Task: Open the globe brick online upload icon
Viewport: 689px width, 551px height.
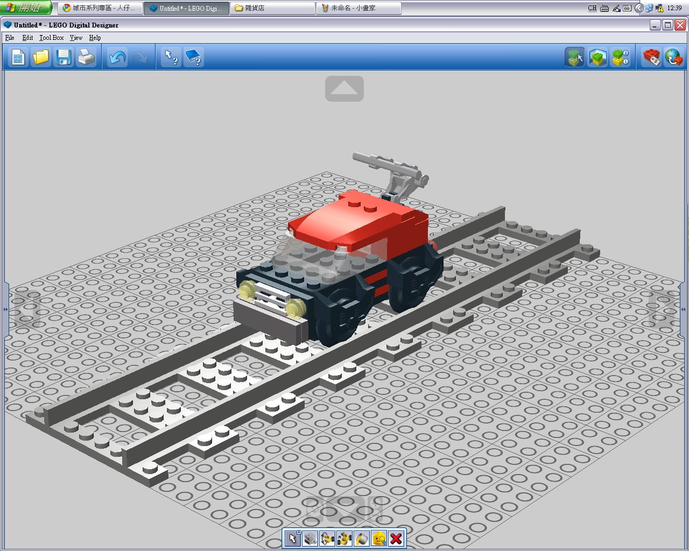Action: coord(674,57)
